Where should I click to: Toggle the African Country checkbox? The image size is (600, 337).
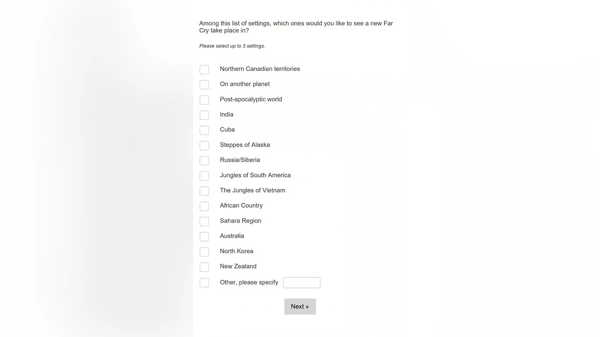(204, 206)
